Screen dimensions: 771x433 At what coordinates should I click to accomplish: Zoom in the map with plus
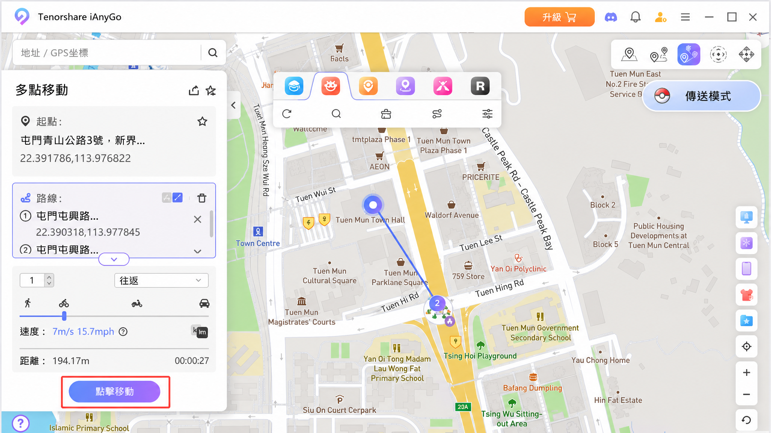coord(747,372)
